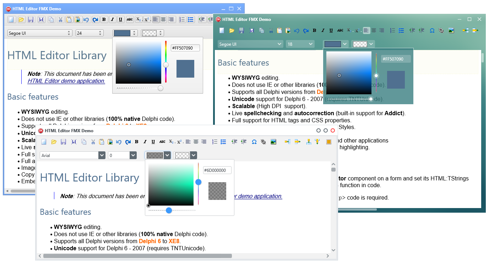Click New document icon in front window
This screenshot has width=489, height=263.
(44, 142)
